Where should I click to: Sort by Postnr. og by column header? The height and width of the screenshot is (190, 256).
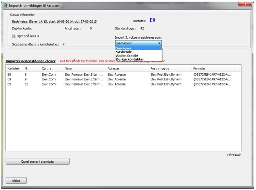point(170,69)
